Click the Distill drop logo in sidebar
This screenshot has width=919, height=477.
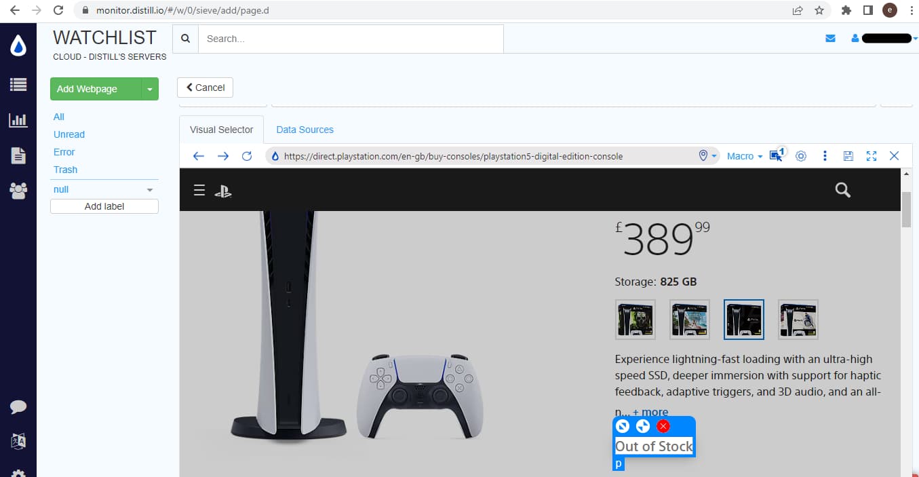pyautogui.click(x=18, y=45)
